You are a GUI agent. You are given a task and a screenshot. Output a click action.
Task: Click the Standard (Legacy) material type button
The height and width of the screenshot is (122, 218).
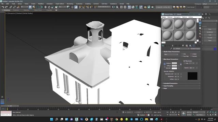(195, 49)
